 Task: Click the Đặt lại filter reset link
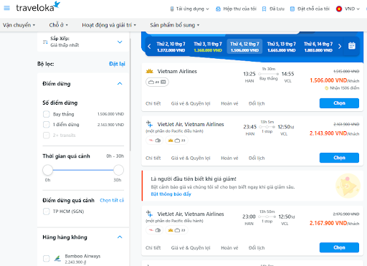point(117,64)
